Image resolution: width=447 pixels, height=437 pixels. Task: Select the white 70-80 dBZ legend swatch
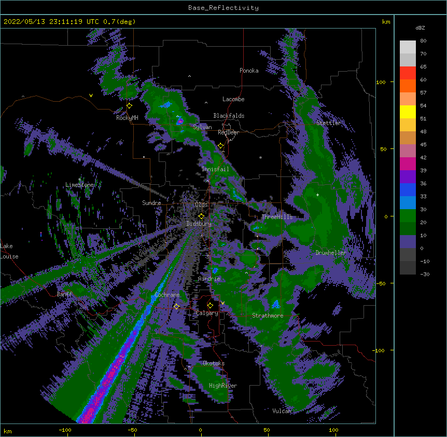408,47
